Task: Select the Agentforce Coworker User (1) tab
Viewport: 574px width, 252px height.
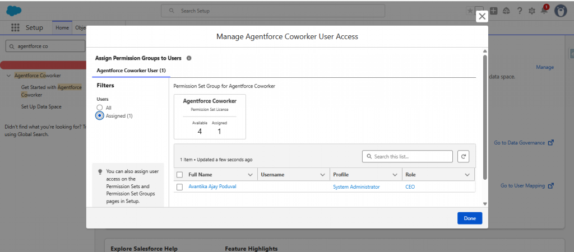Action: coord(131,70)
